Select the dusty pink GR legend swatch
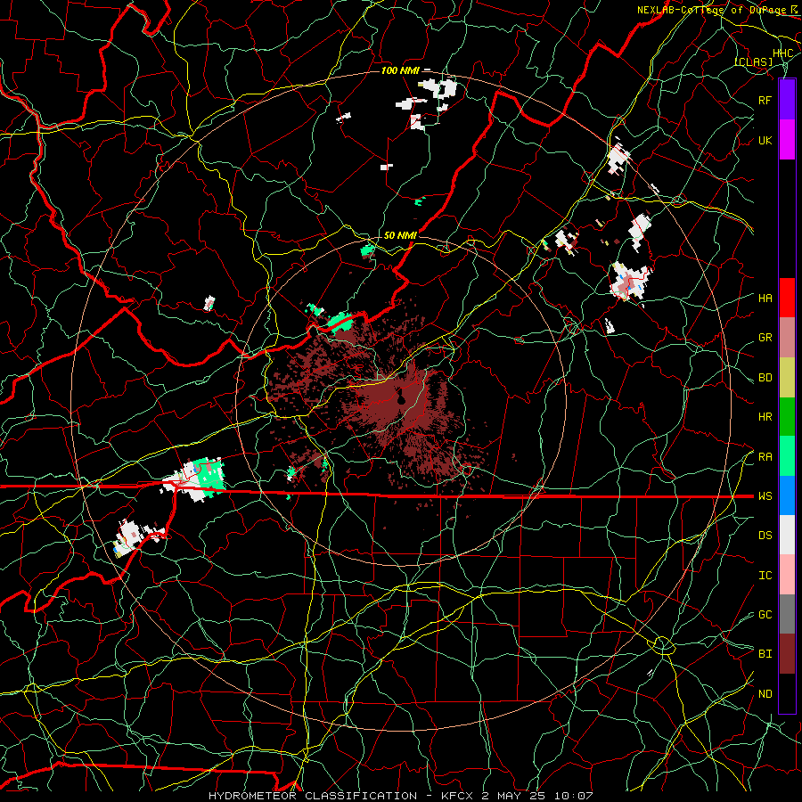Viewport: 802px width, 802px height. (787, 337)
